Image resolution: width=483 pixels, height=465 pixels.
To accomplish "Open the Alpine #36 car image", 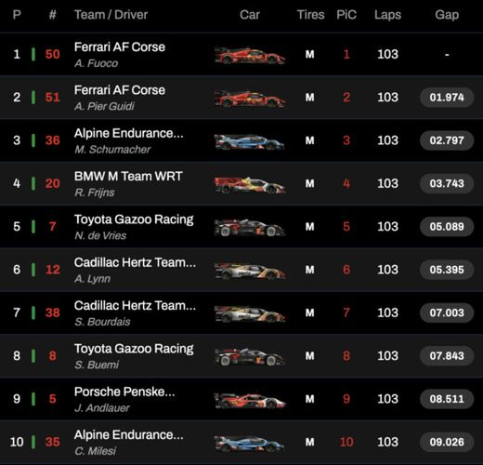I will (x=250, y=141).
